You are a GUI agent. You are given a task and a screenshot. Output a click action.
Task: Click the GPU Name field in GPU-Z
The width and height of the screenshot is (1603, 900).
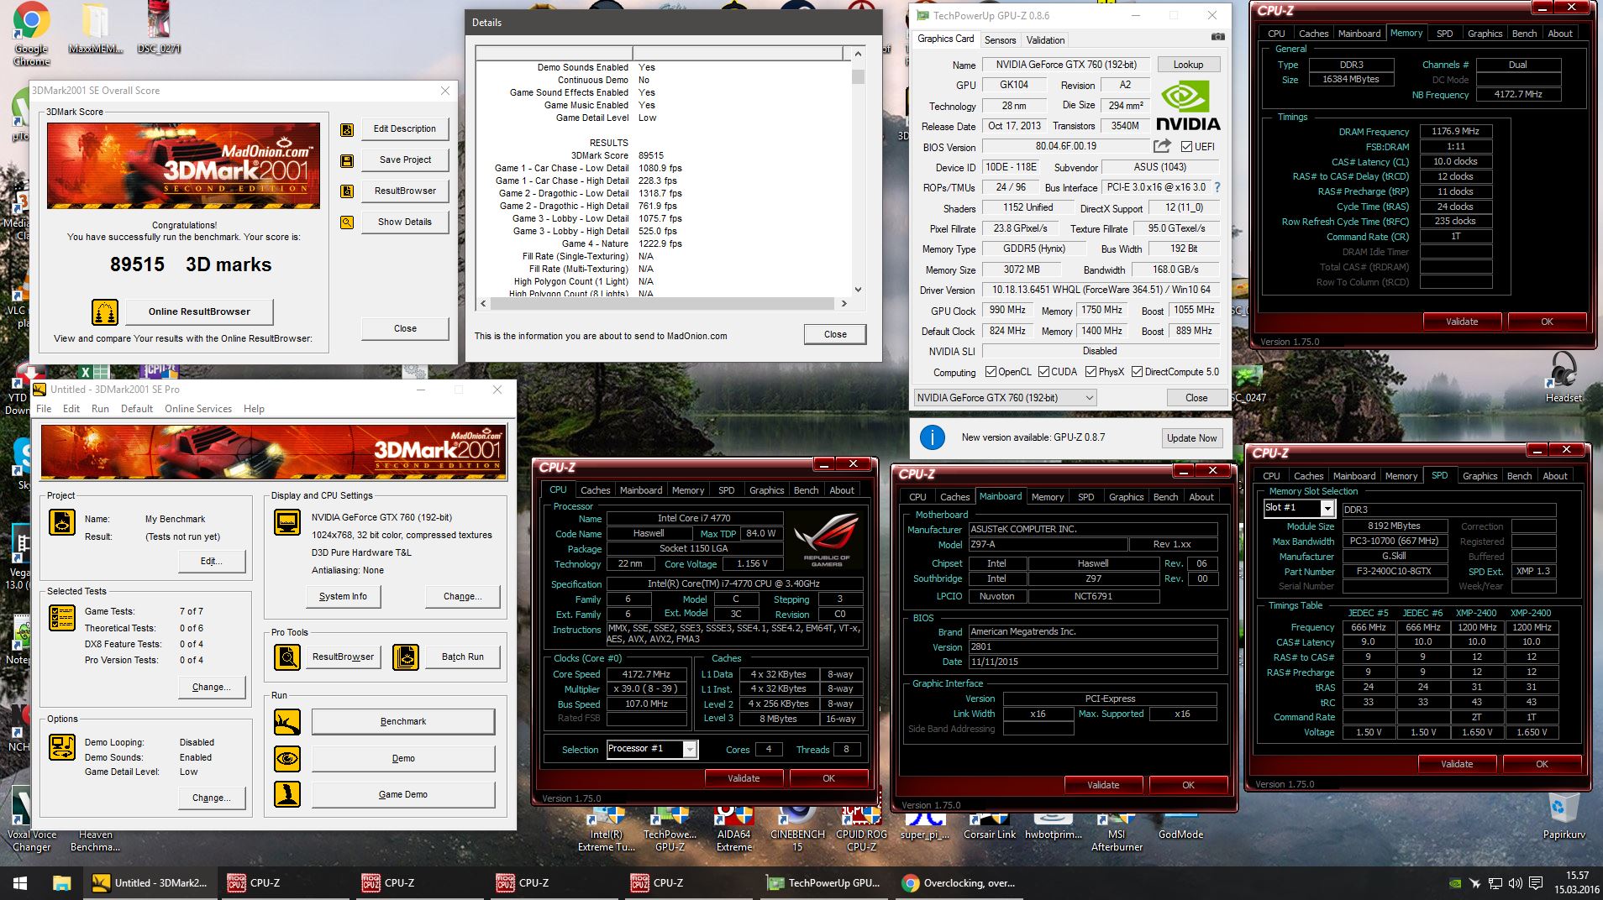pyautogui.click(x=1065, y=65)
